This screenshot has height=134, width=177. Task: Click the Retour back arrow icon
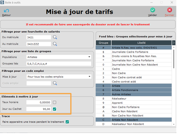point(6,11)
